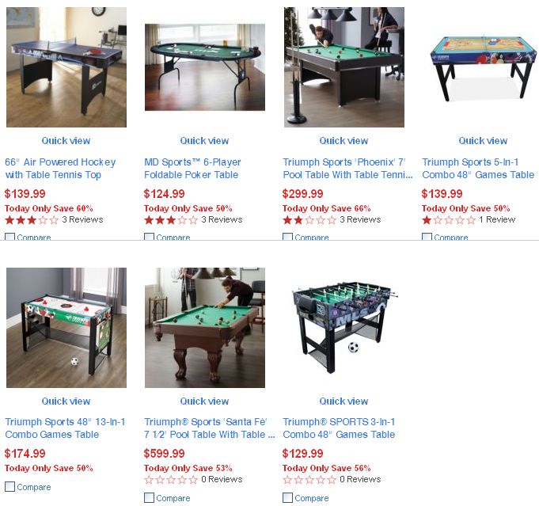Toggle Compare for the 3-In-1 Combo Games Table
Image resolution: width=539 pixels, height=506 pixels.
[x=287, y=498]
